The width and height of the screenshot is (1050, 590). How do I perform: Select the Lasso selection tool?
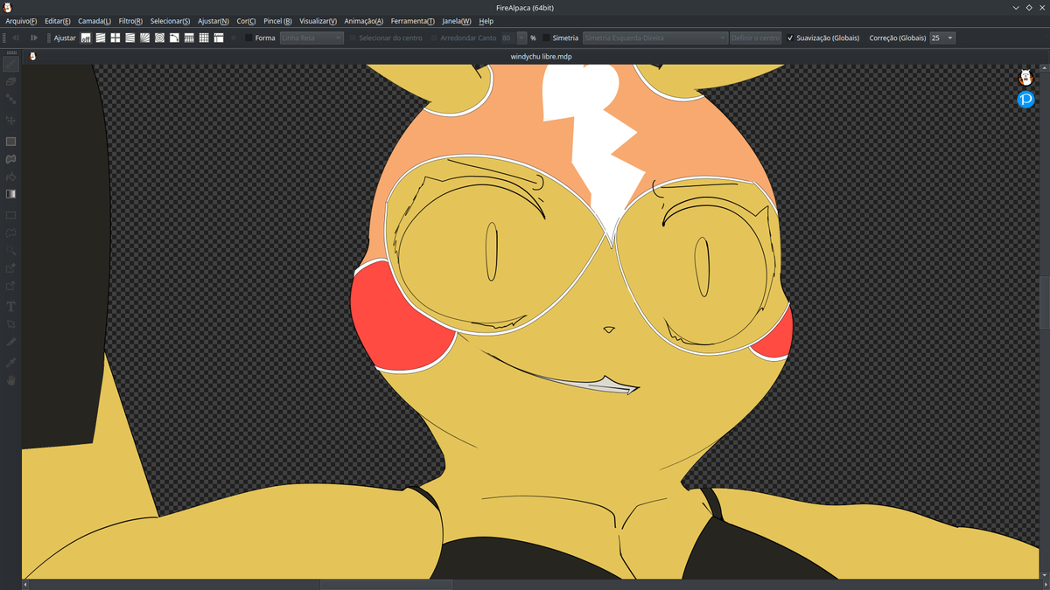[10, 233]
